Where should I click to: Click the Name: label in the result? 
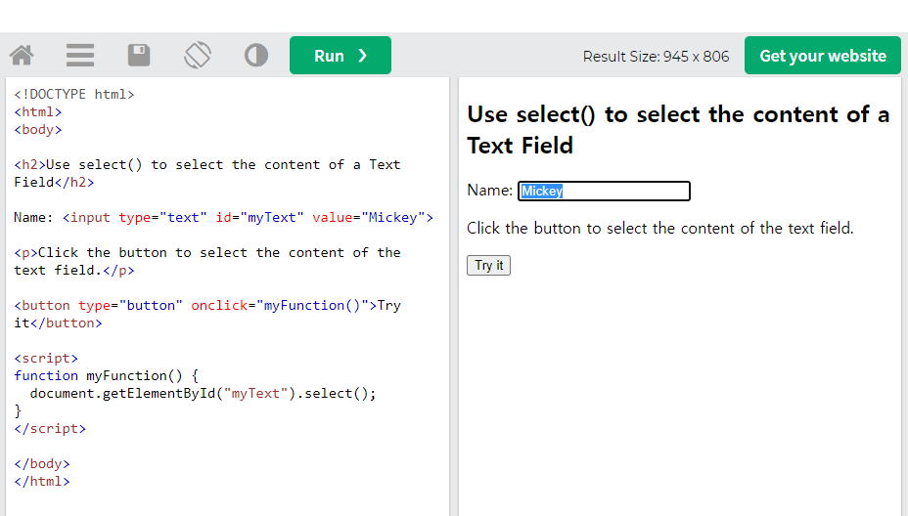tap(489, 191)
